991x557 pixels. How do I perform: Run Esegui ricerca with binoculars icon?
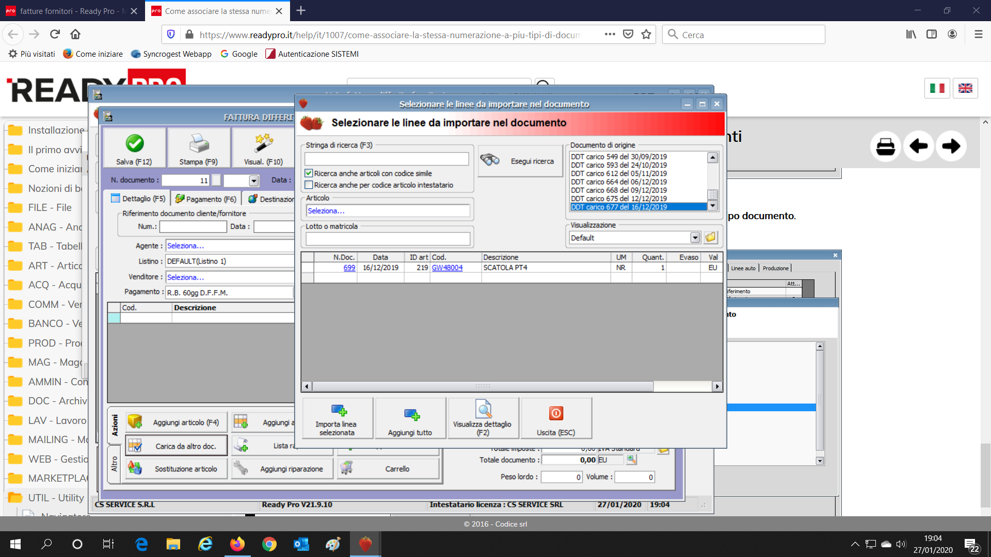(520, 161)
